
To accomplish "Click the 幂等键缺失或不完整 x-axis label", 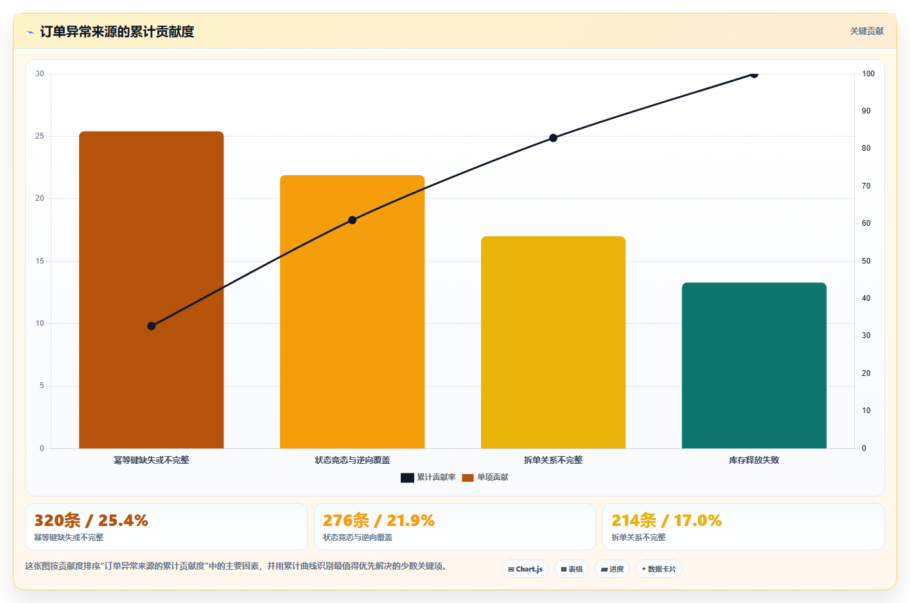I will [152, 460].
